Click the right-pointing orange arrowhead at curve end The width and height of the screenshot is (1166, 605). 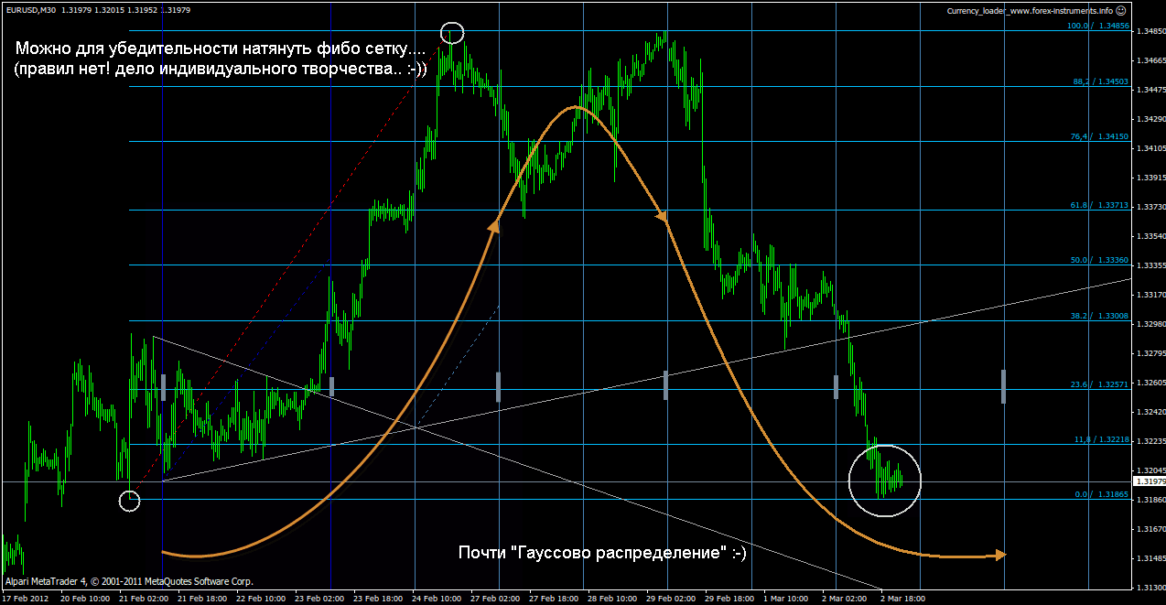pos(999,555)
